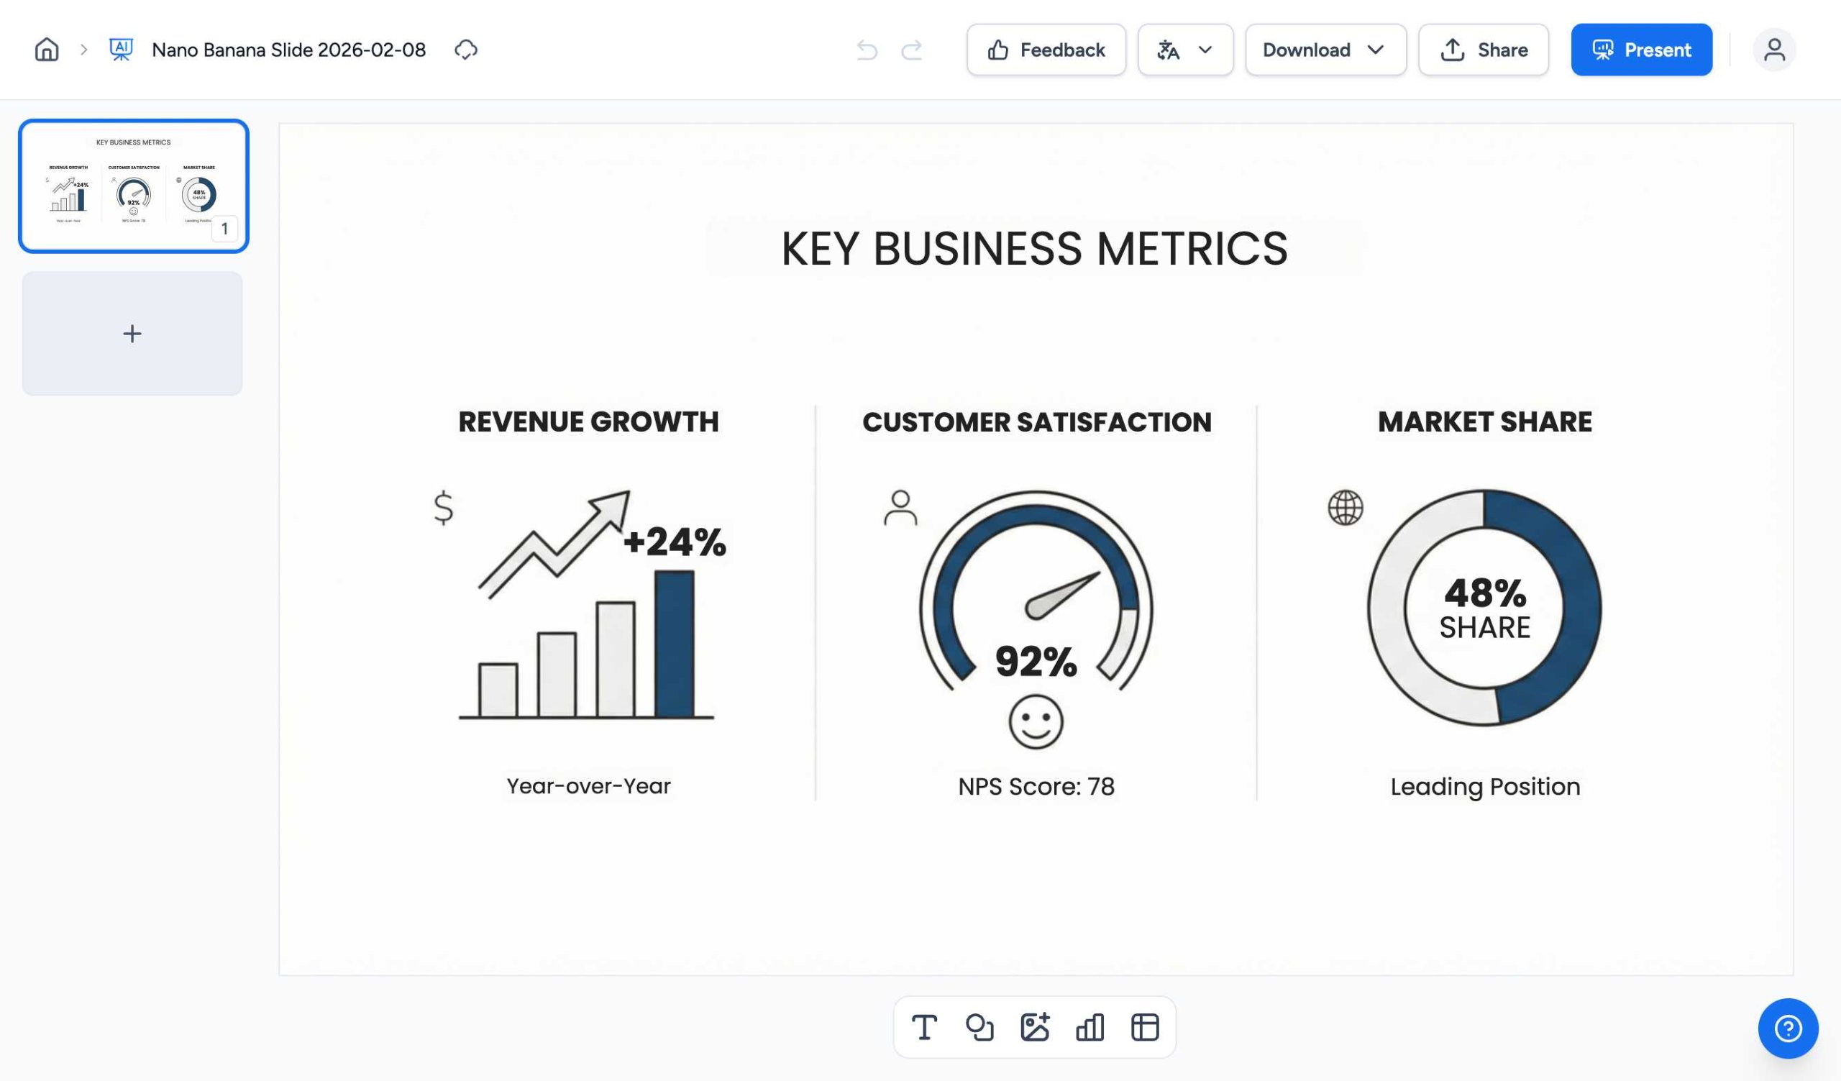Click the presentation title to rename it

[288, 50]
